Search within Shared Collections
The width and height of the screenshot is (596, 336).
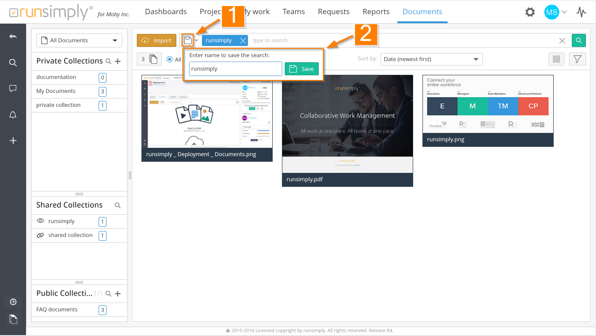pos(118,205)
